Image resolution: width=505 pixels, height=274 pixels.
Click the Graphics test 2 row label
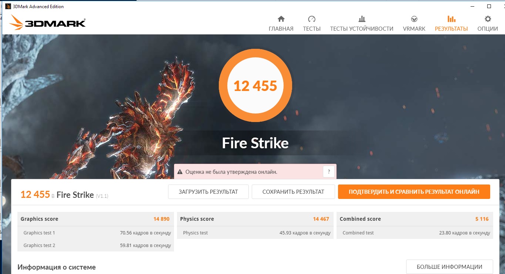(x=39, y=246)
